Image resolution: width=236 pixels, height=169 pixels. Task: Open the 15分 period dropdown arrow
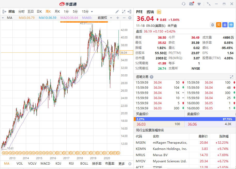[x=92, y=12]
